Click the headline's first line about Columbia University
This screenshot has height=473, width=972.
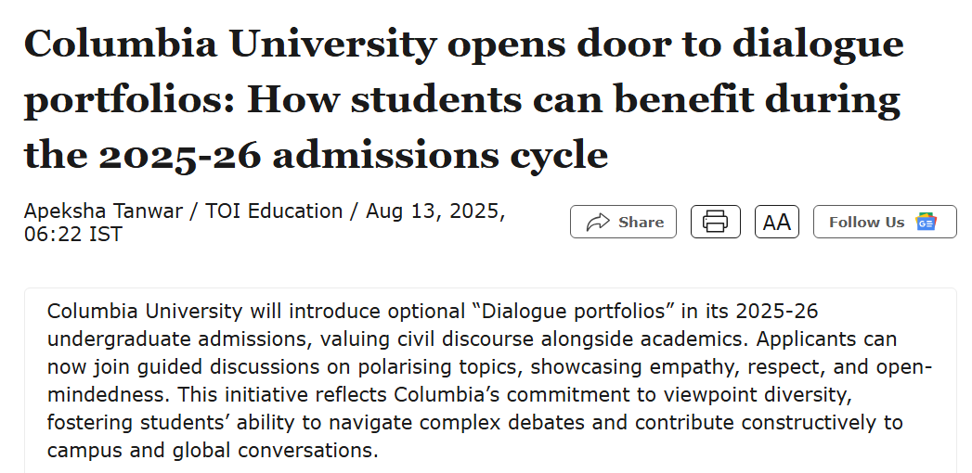coord(463,45)
